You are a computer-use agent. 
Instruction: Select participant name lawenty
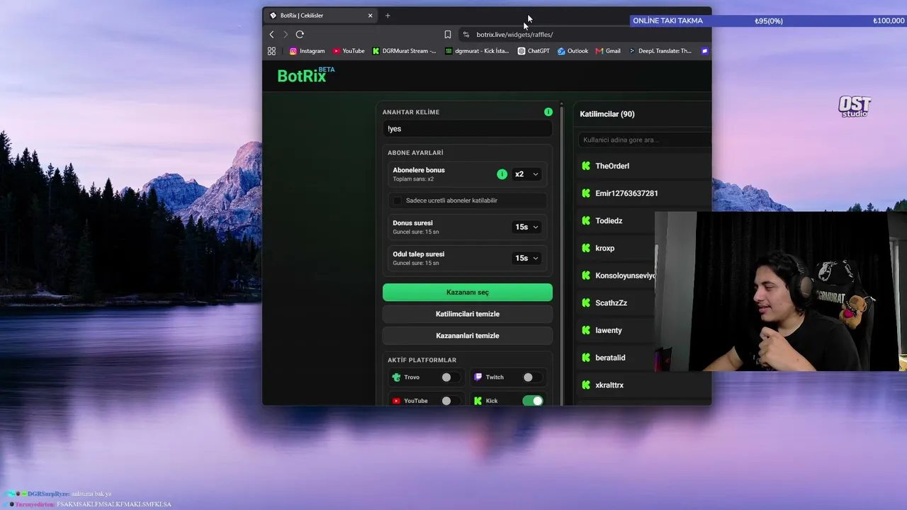click(609, 330)
